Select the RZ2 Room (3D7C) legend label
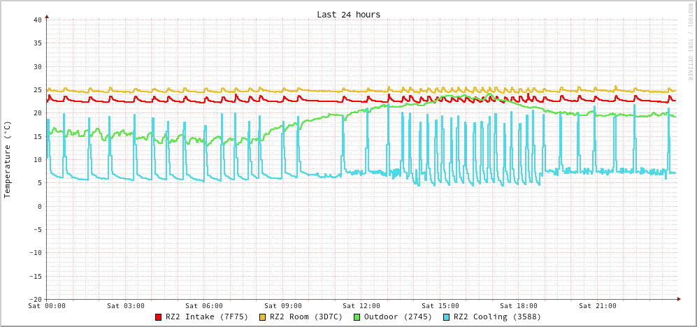Screen dimensions: 697x327 click(x=306, y=317)
